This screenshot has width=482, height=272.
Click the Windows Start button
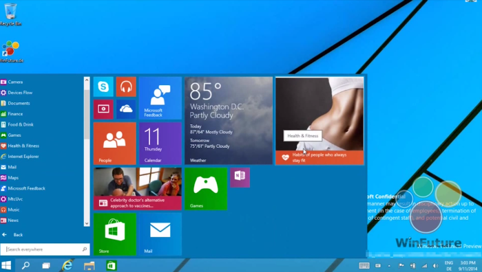click(x=6, y=265)
